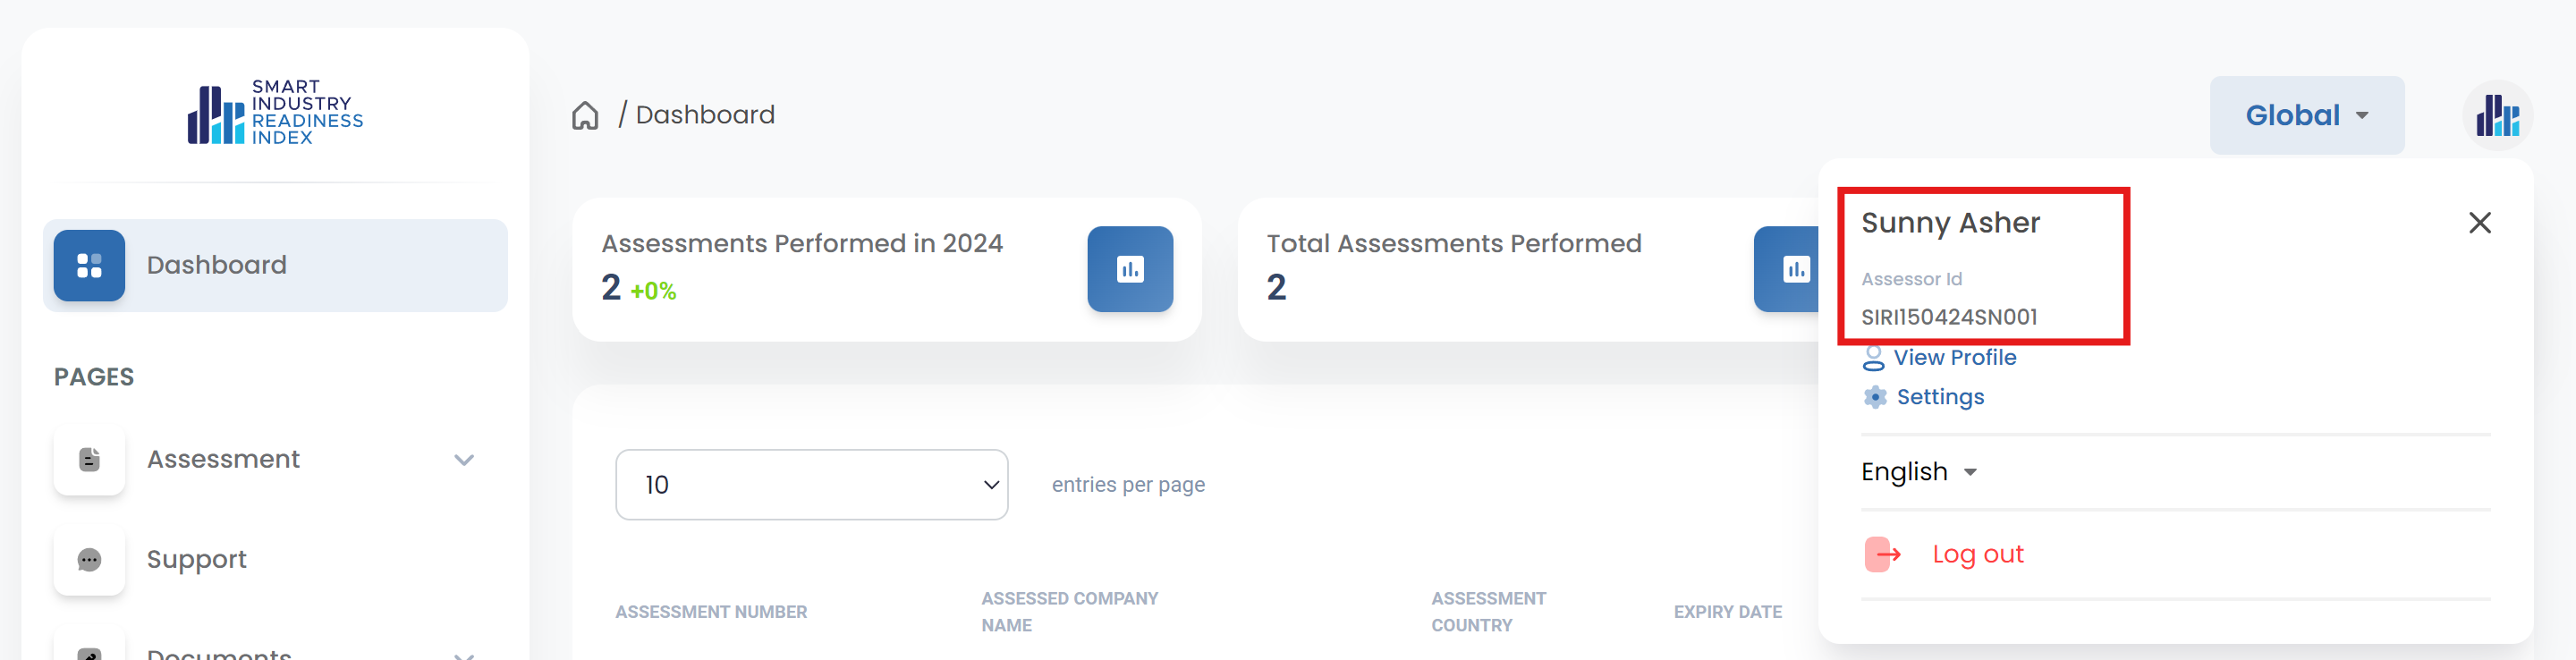
Task: Click the Dashboard grid icon in sidebar
Action: tap(89, 265)
